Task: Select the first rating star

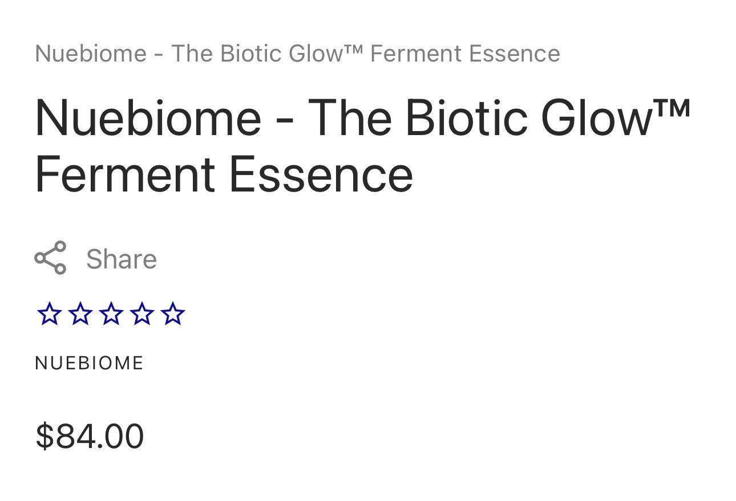Action: tap(49, 314)
